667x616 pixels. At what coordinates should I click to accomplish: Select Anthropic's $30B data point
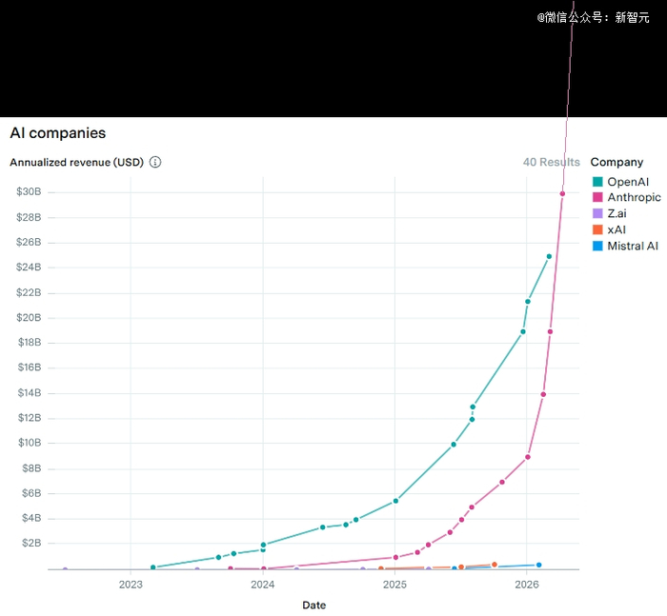click(562, 194)
